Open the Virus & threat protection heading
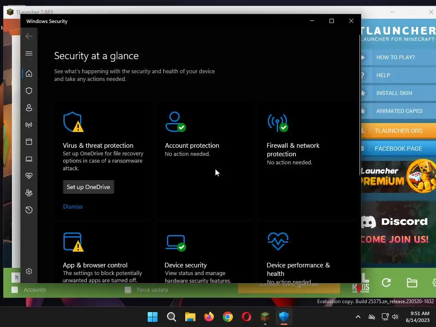 pos(98,146)
